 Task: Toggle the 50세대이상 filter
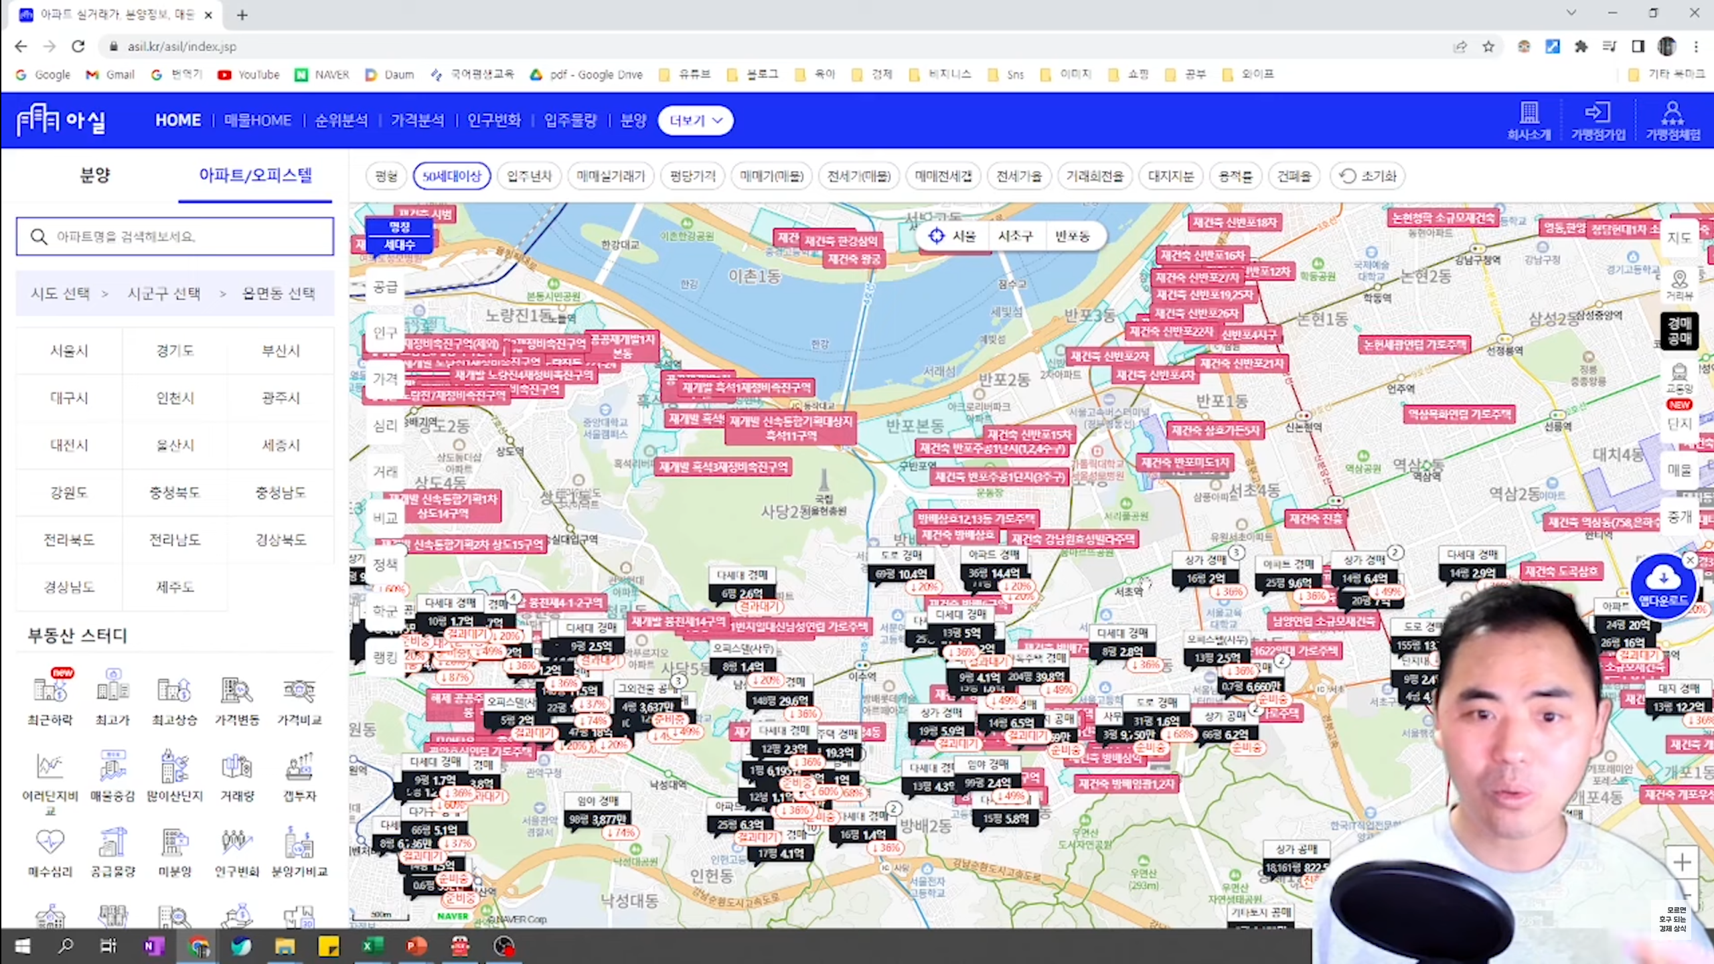coord(452,176)
